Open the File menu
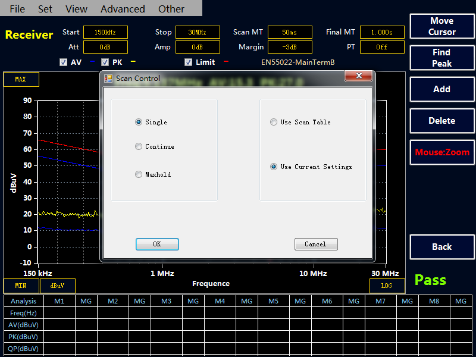Viewport: 476px width, 357px height. coord(18,9)
